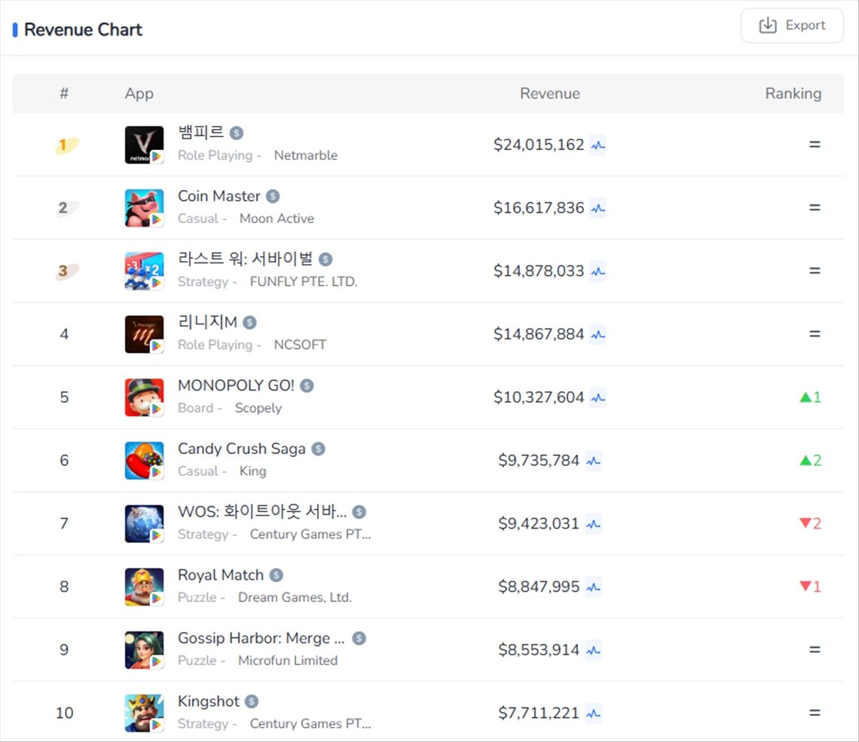This screenshot has width=859, height=742.
Task: Click the paid badge beside Royal Match
Action: tap(277, 575)
